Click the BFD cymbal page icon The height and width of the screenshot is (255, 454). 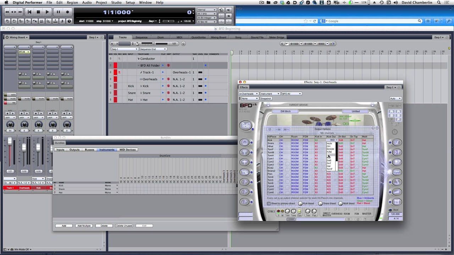coord(245,162)
